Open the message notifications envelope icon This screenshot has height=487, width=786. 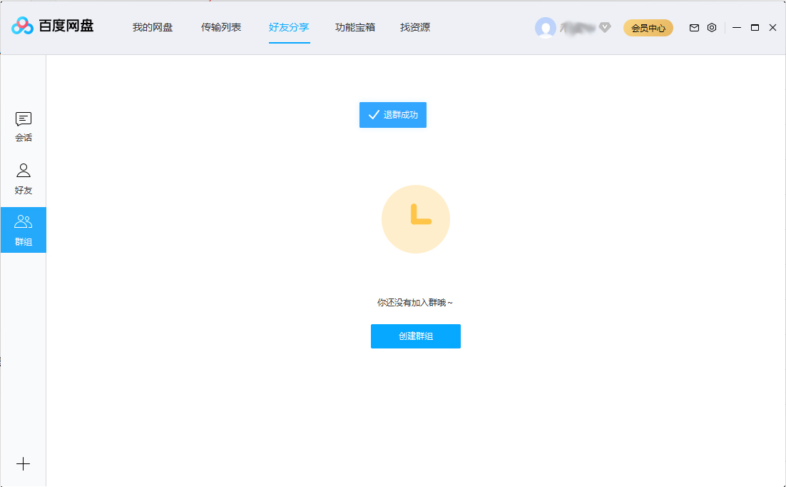click(x=693, y=27)
